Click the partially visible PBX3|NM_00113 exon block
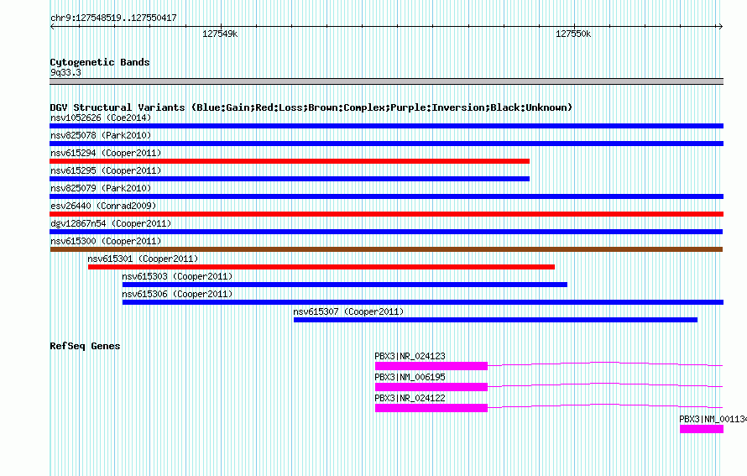747x476 pixels. point(702,429)
